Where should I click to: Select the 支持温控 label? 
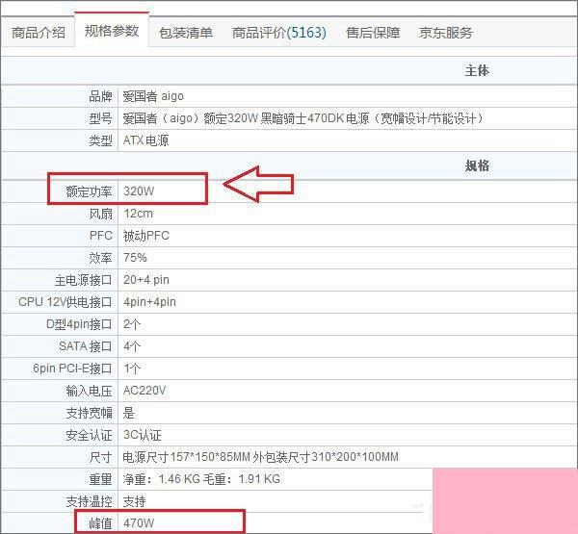coord(89,501)
